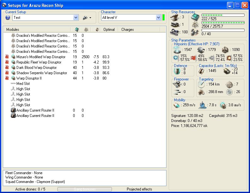The image size is (250, 193).
Task: Click the sensor strength icon showing 26
Action: coord(230,92)
